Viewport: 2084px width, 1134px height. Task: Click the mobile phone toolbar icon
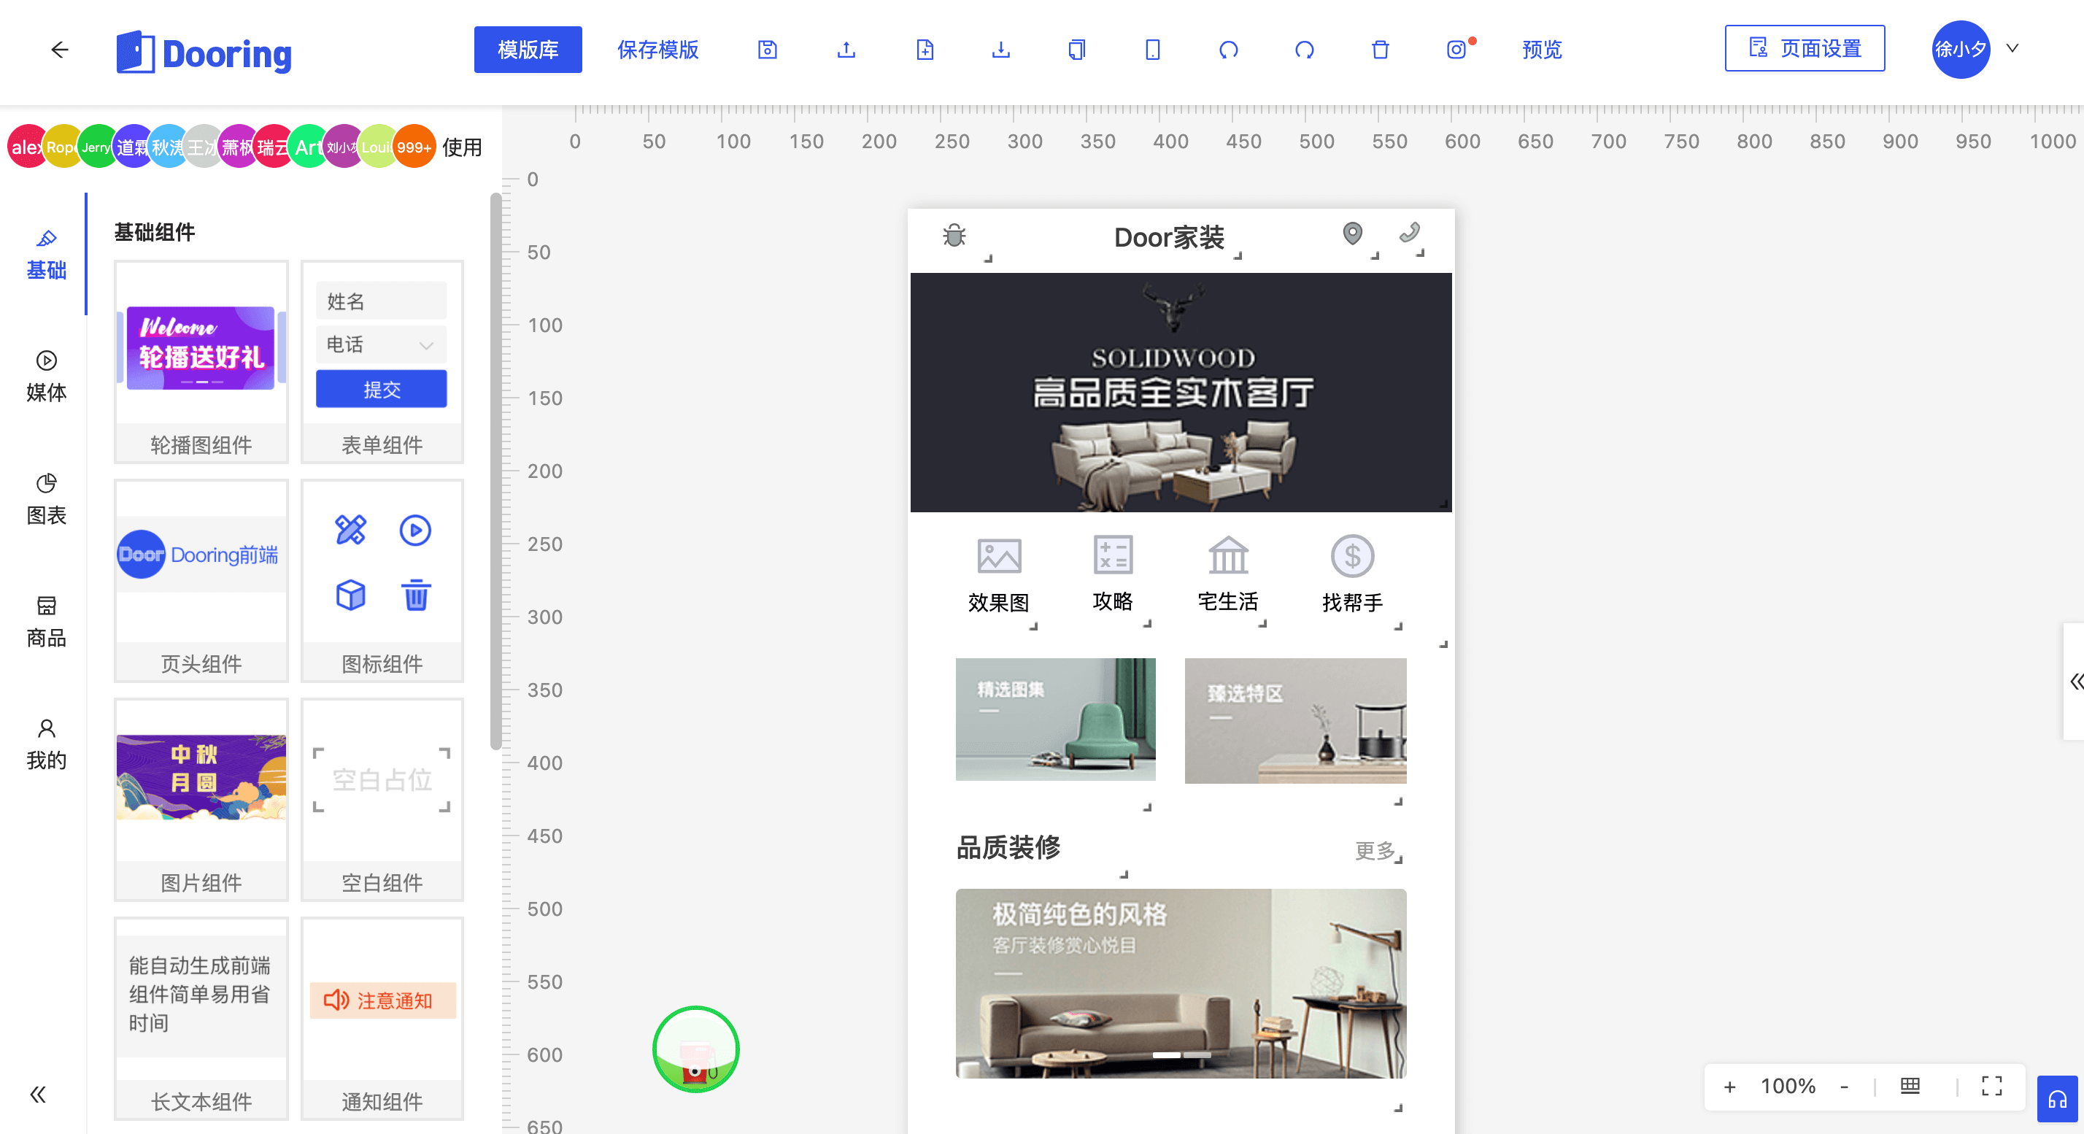(1152, 50)
